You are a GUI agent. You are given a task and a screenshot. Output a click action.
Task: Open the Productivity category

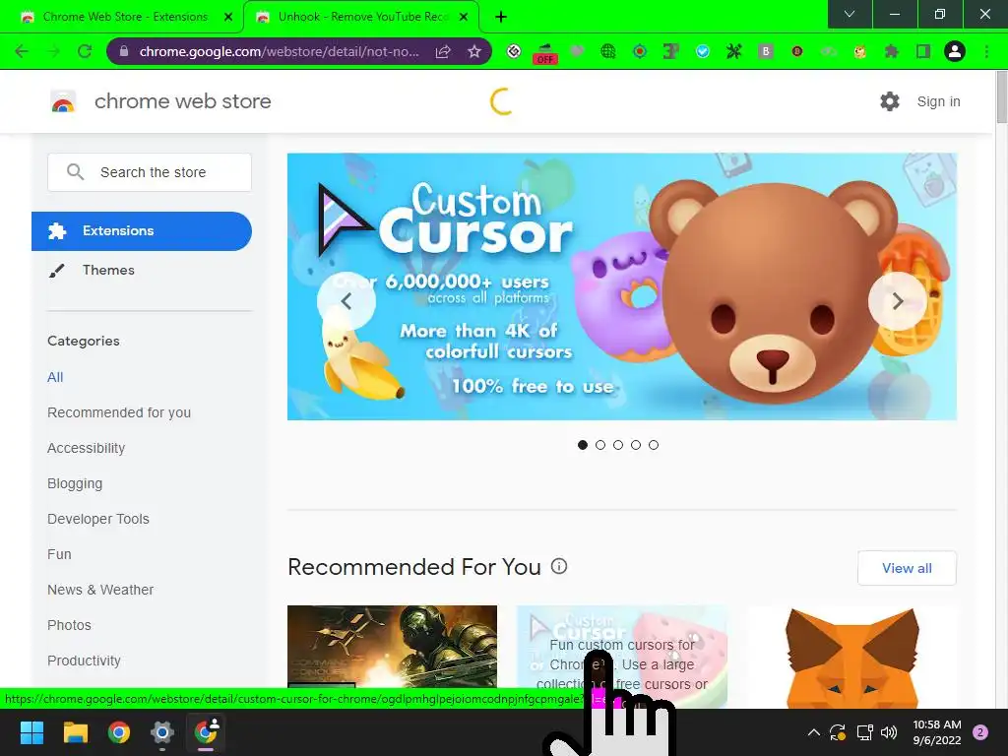[x=85, y=661]
